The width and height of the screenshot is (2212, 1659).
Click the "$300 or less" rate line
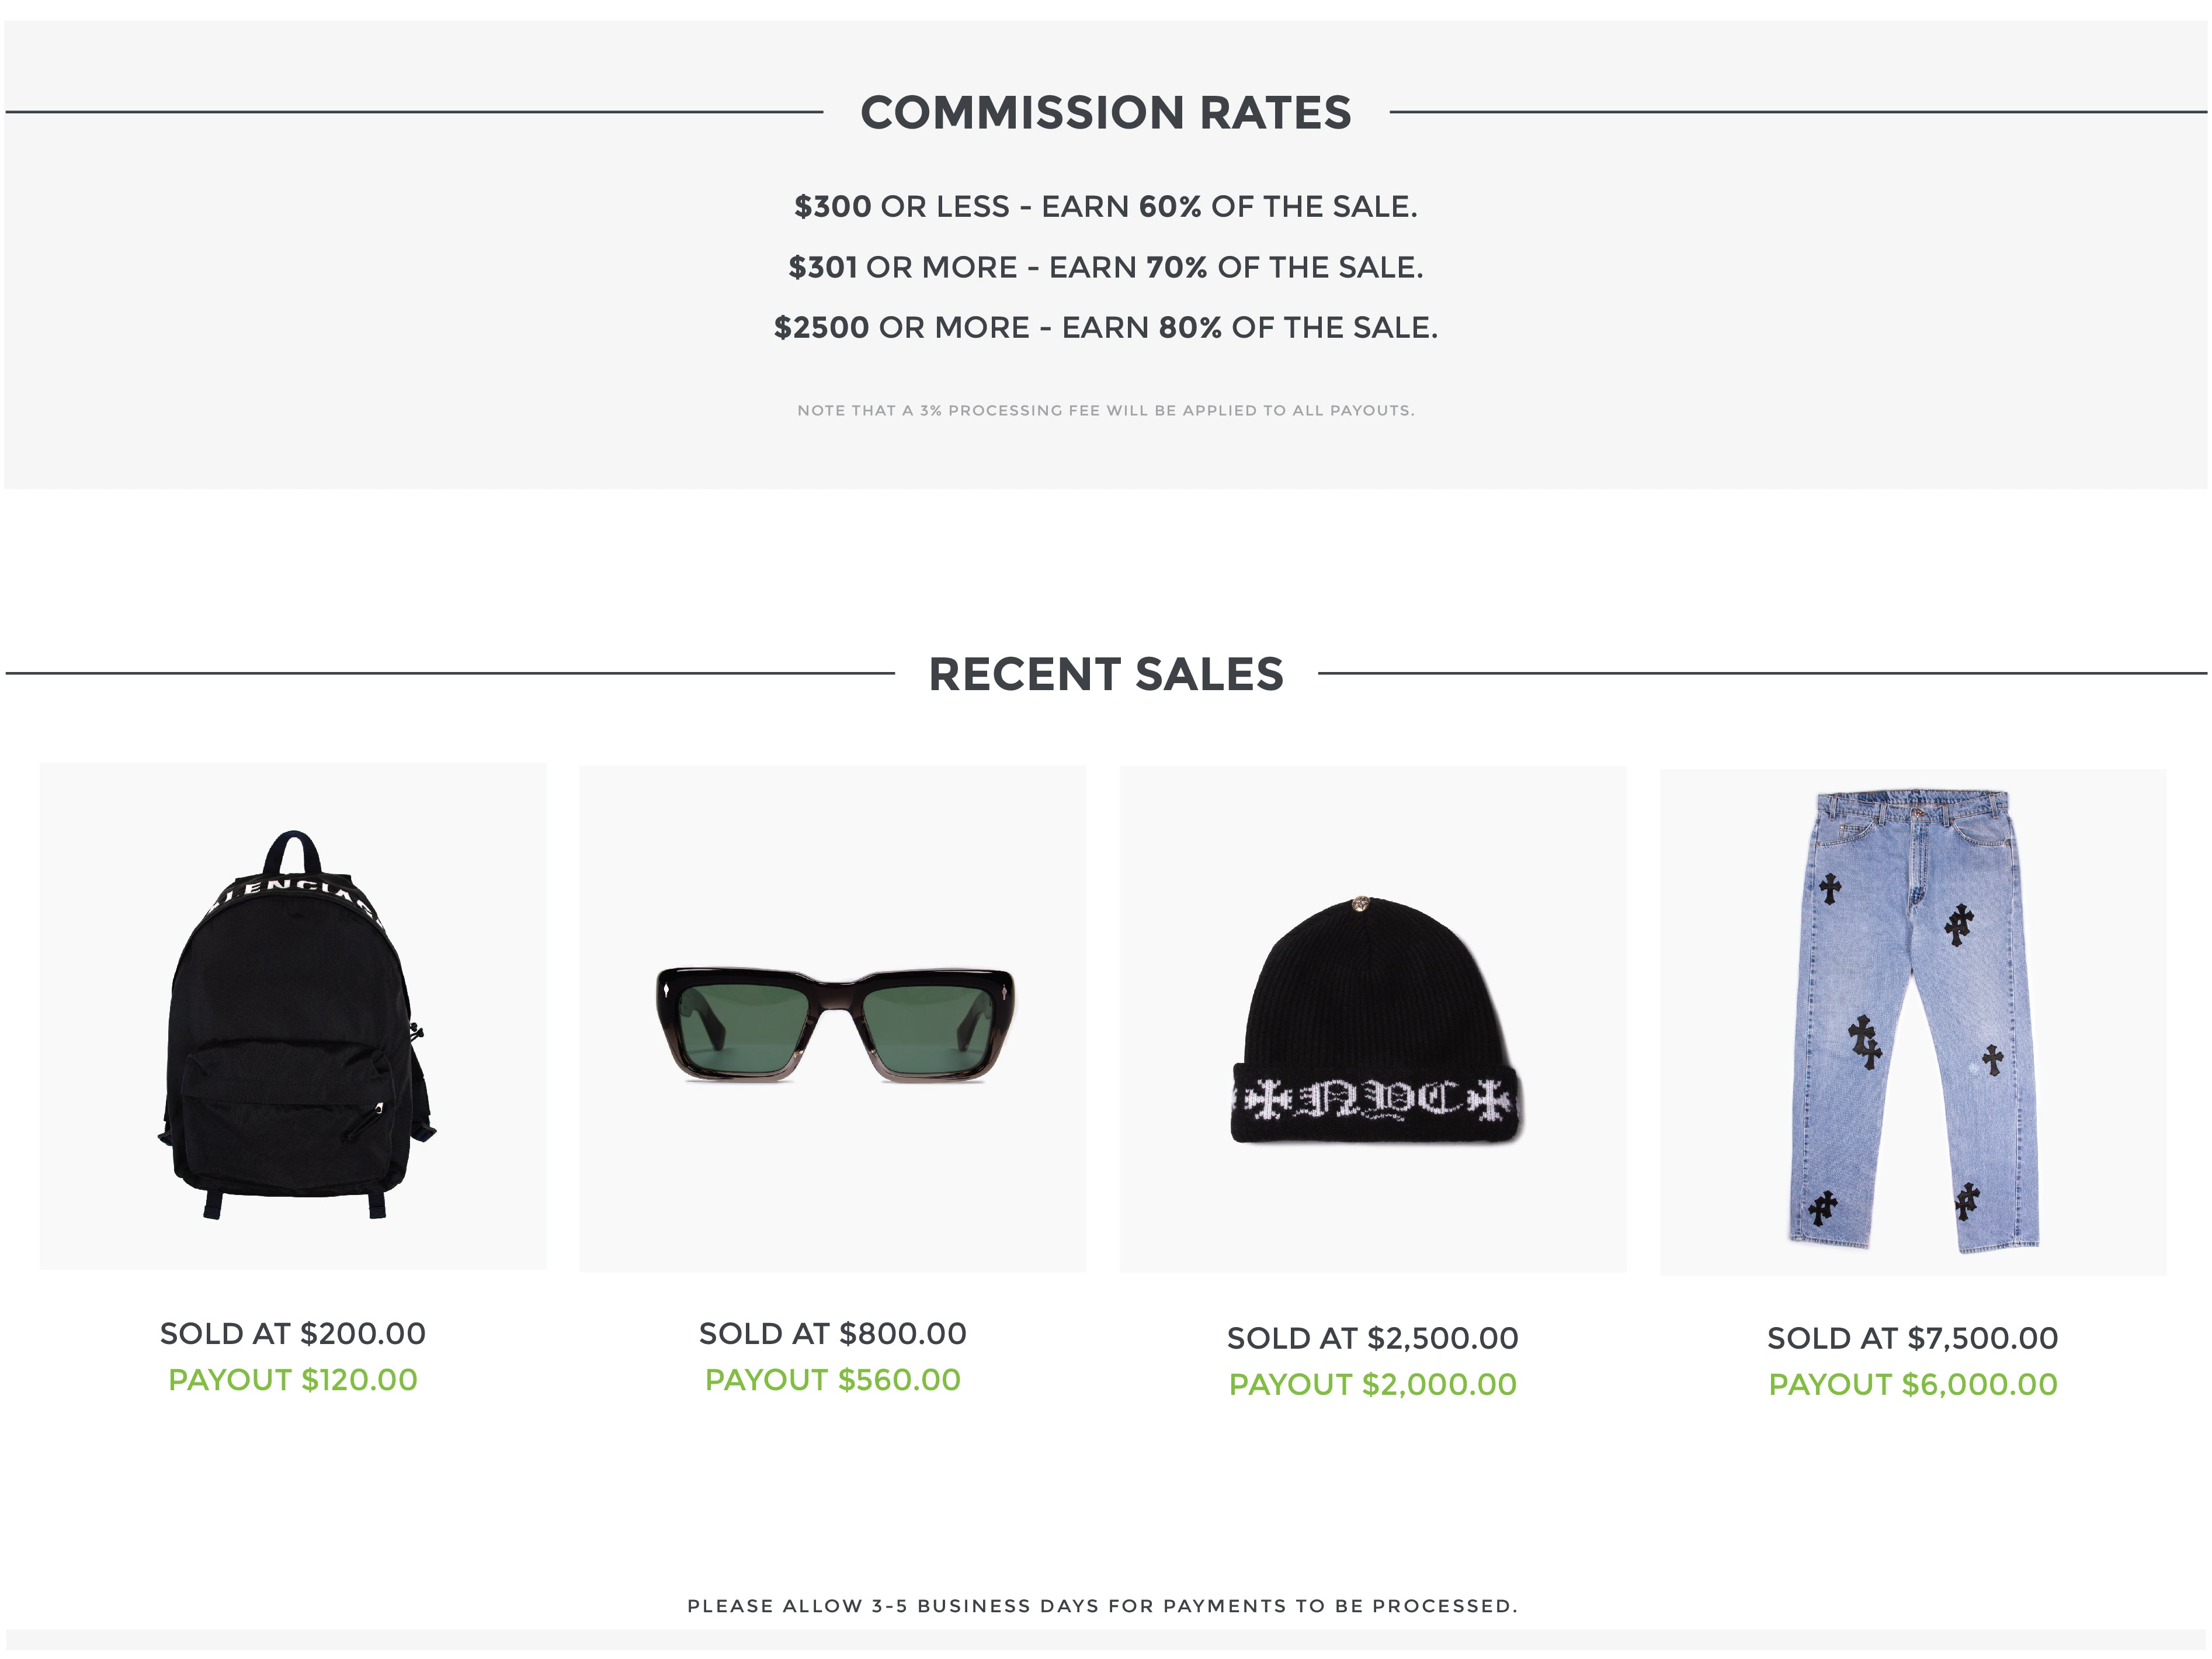coord(1105,207)
